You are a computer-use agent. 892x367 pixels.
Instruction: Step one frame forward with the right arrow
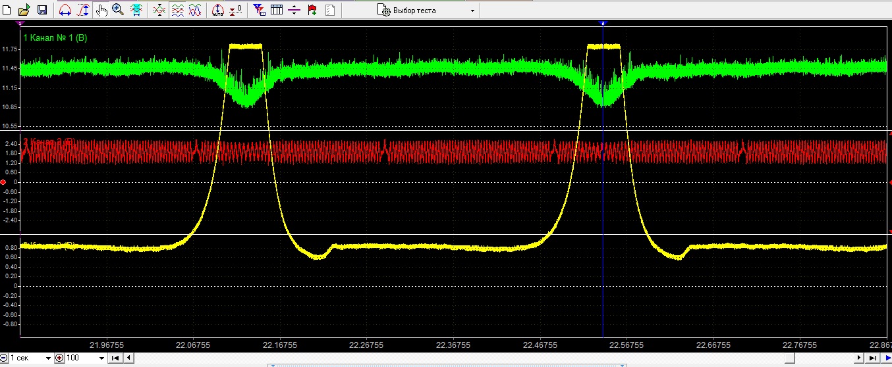click(859, 358)
